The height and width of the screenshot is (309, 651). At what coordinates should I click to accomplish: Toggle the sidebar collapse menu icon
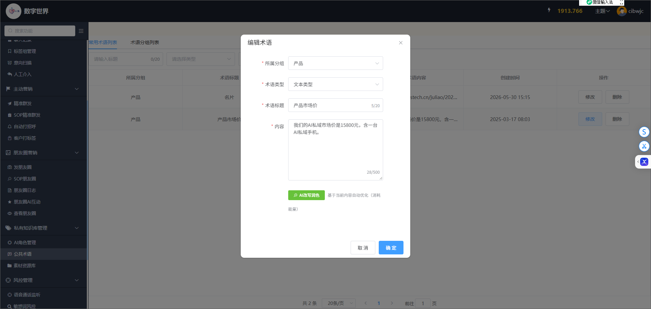coord(81,31)
